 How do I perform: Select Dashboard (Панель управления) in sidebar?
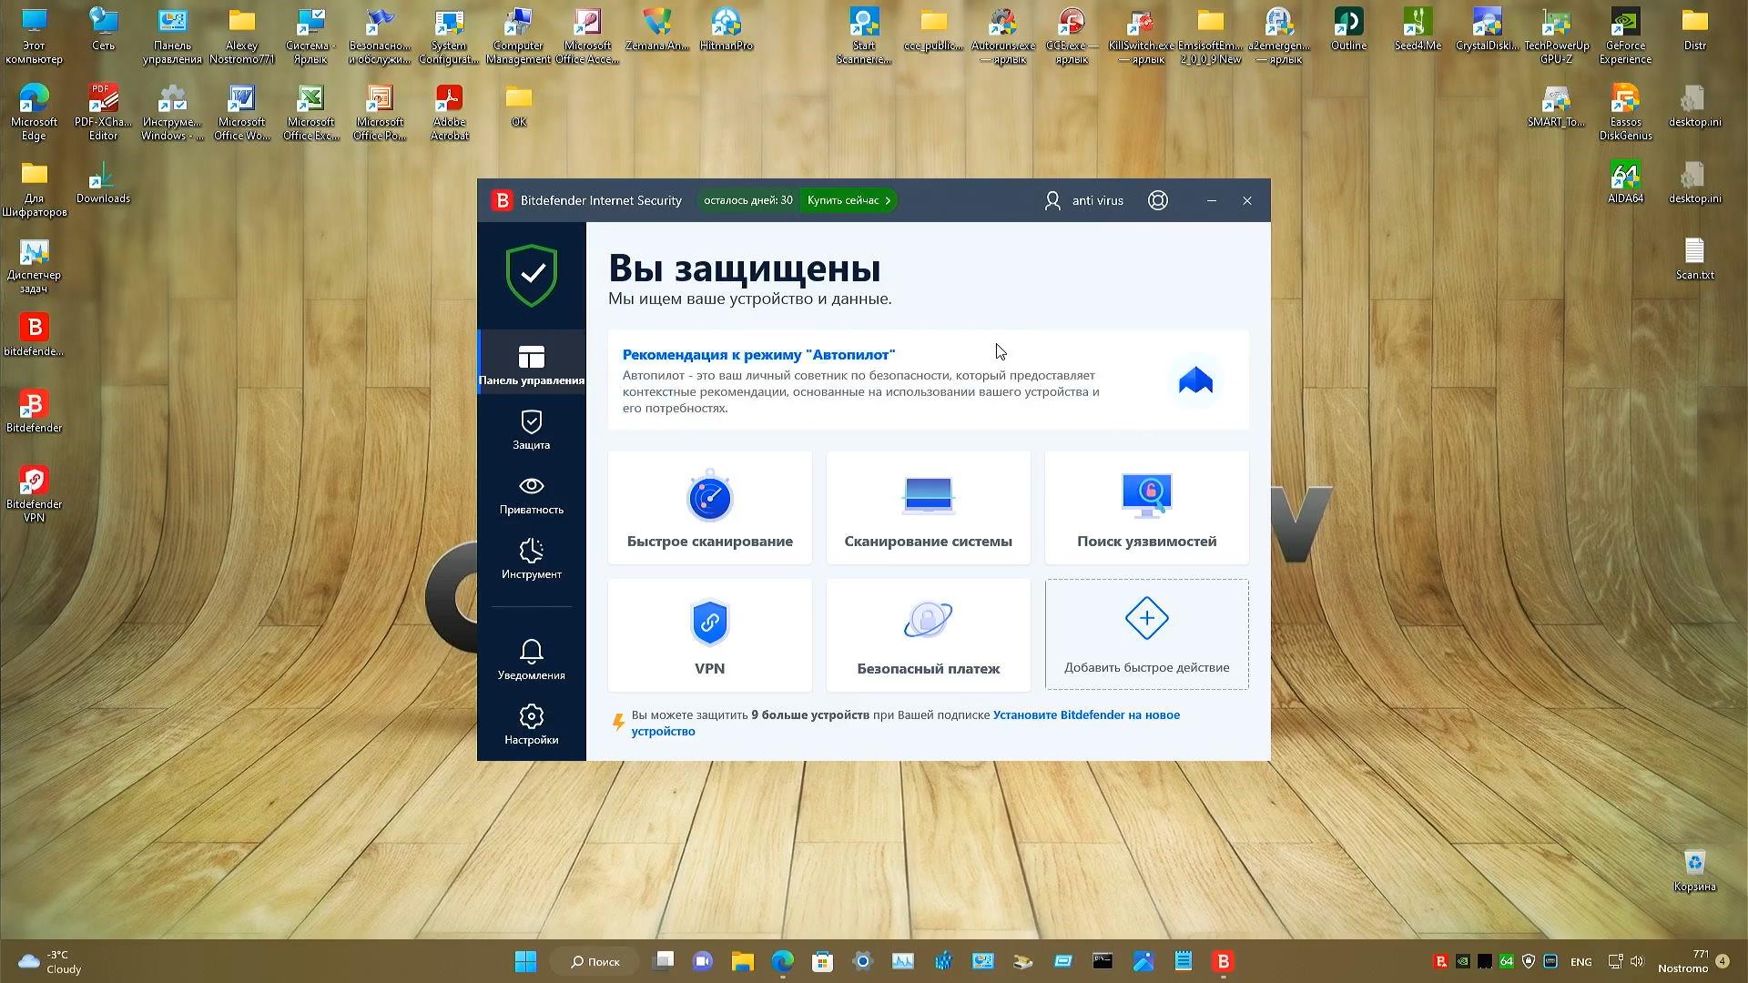point(531,364)
